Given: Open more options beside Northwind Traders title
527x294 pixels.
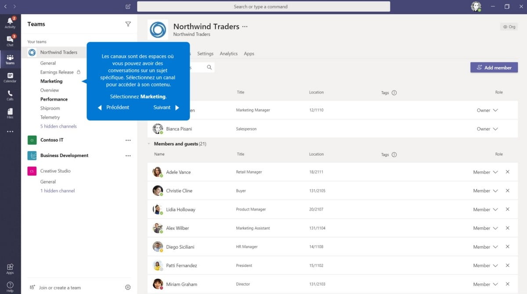Looking at the screenshot, I should click(245, 27).
